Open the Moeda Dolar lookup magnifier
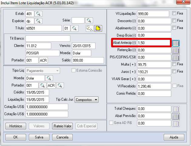Viewport: 191px width, 146px height. [49, 78]
